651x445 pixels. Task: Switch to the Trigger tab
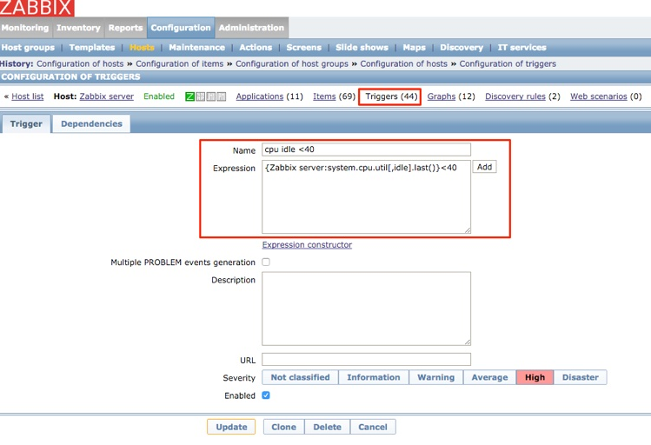click(x=26, y=123)
